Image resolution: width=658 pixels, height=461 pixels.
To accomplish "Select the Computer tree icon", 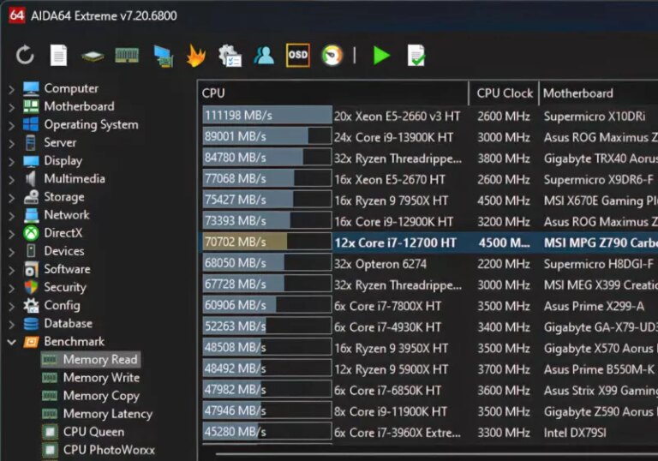I will point(31,88).
